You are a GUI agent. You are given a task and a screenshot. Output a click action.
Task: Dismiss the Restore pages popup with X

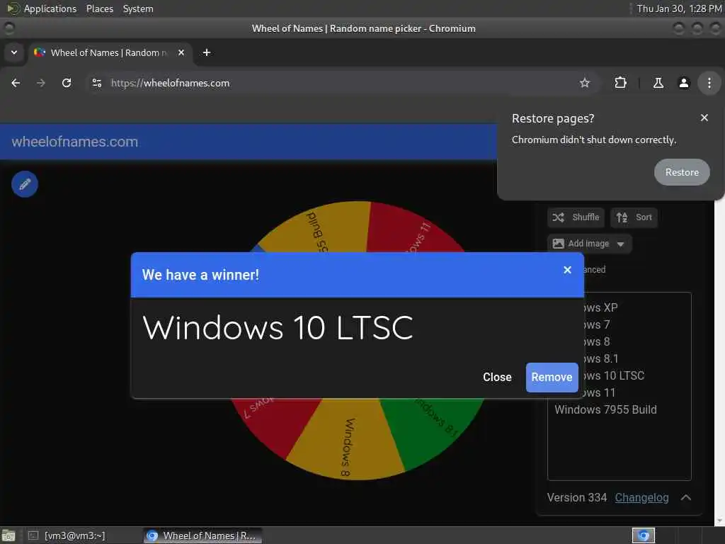704,118
